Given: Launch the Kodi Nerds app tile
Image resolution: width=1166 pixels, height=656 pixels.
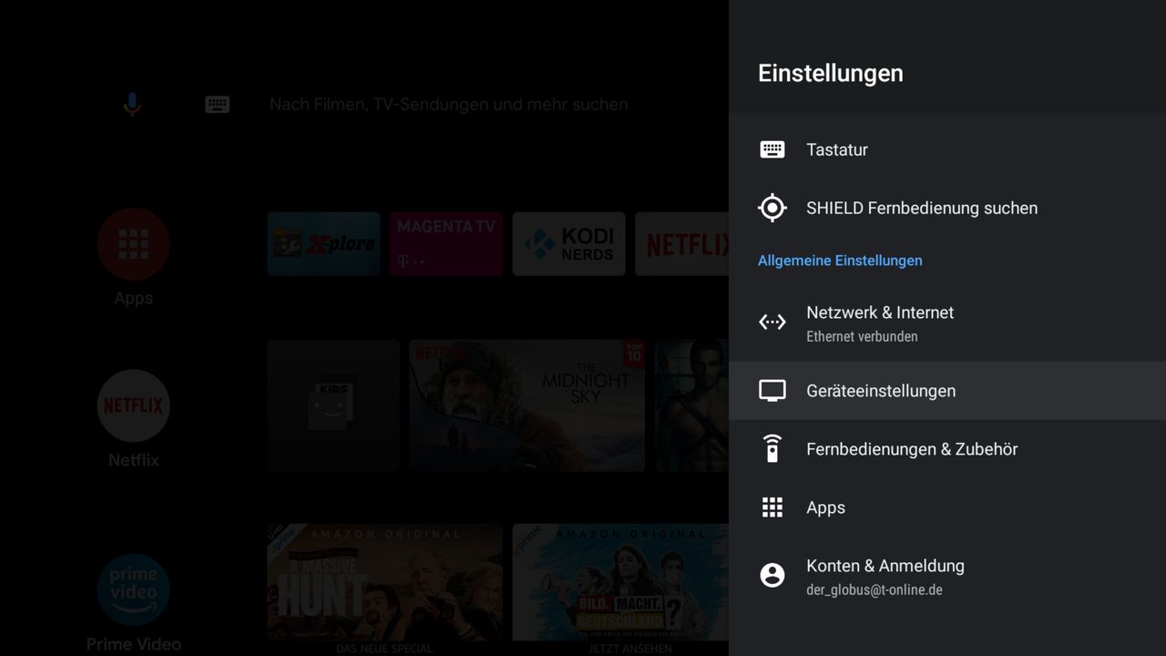Looking at the screenshot, I should pos(568,244).
